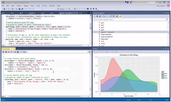The image size is (171, 102).
Task: Switch to the g1.R editor tab
Action: tap(43, 13)
